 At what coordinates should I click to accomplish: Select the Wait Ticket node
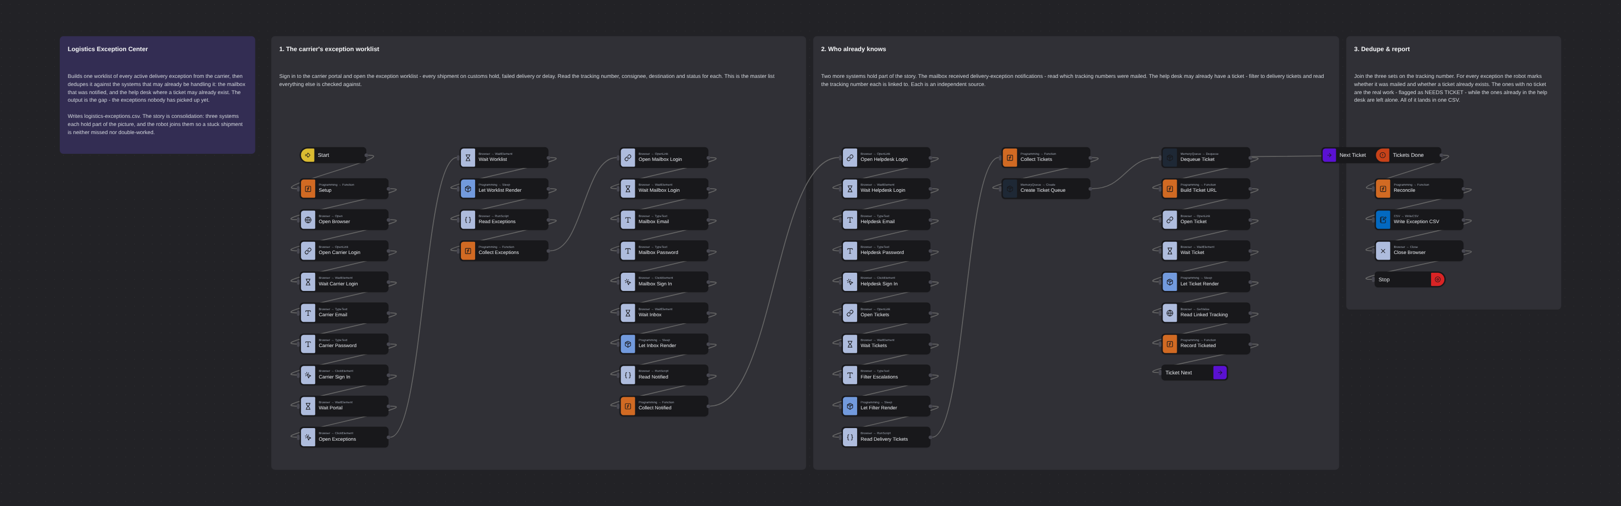point(1206,251)
